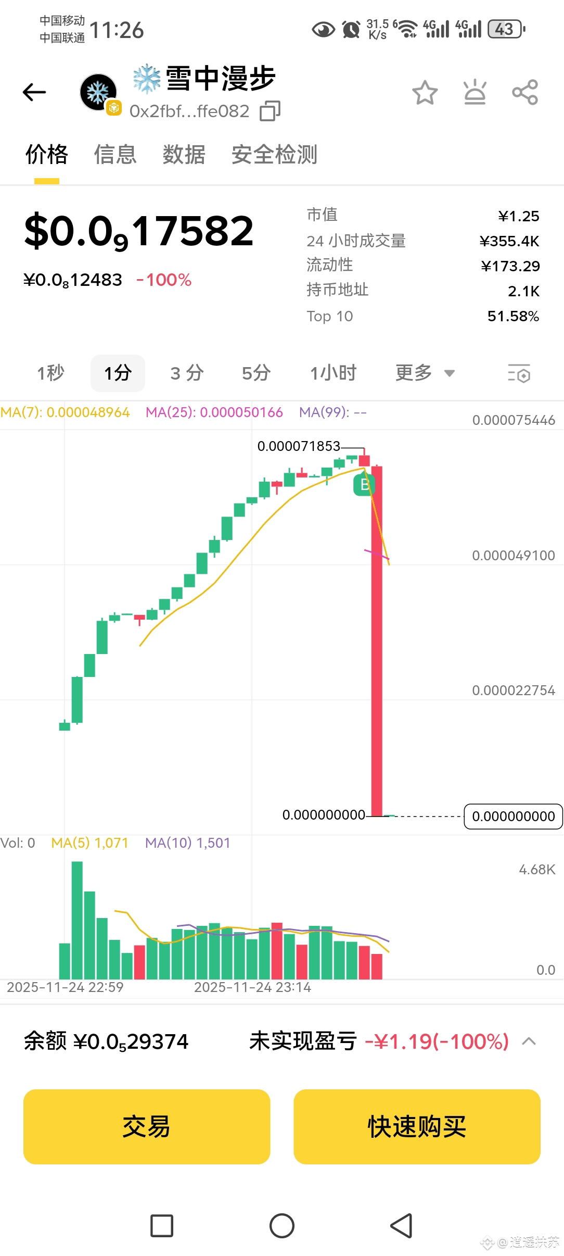Tap the MA(99) indicator label
The height and width of the screenshot is (1256, 564).
pos(333,412)
